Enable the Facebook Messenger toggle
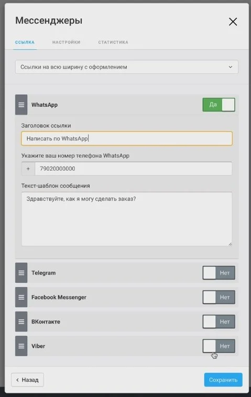251x397 pixels. click(219, 297)
